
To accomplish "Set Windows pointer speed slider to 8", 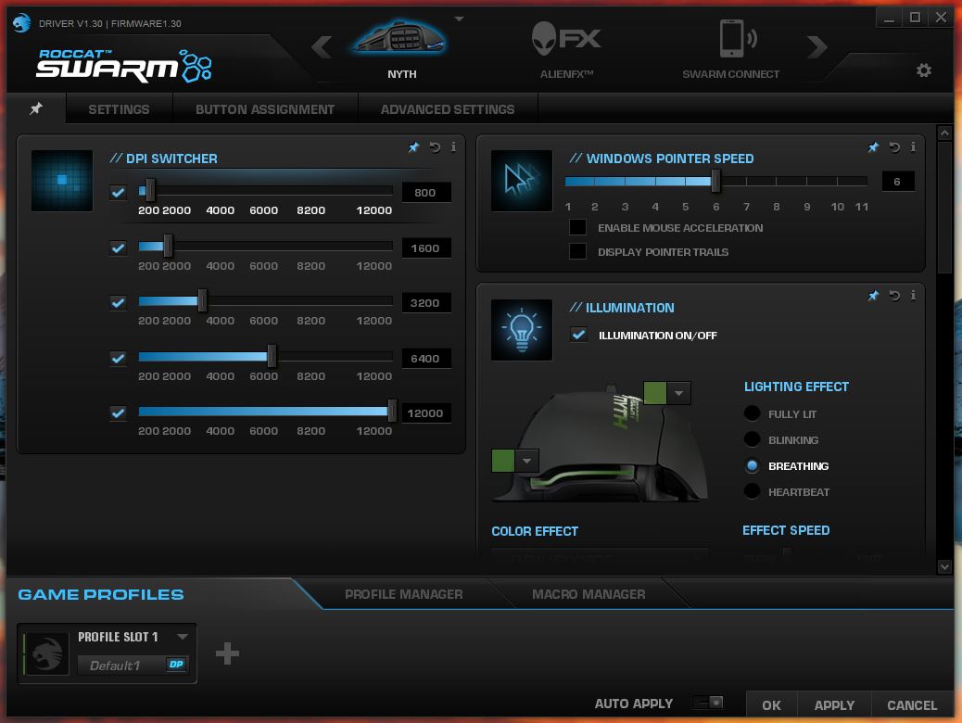I will [x=776, y=183].
